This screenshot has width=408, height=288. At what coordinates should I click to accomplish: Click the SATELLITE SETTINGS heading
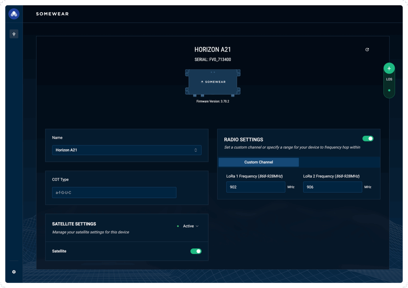tap(74, 224)
